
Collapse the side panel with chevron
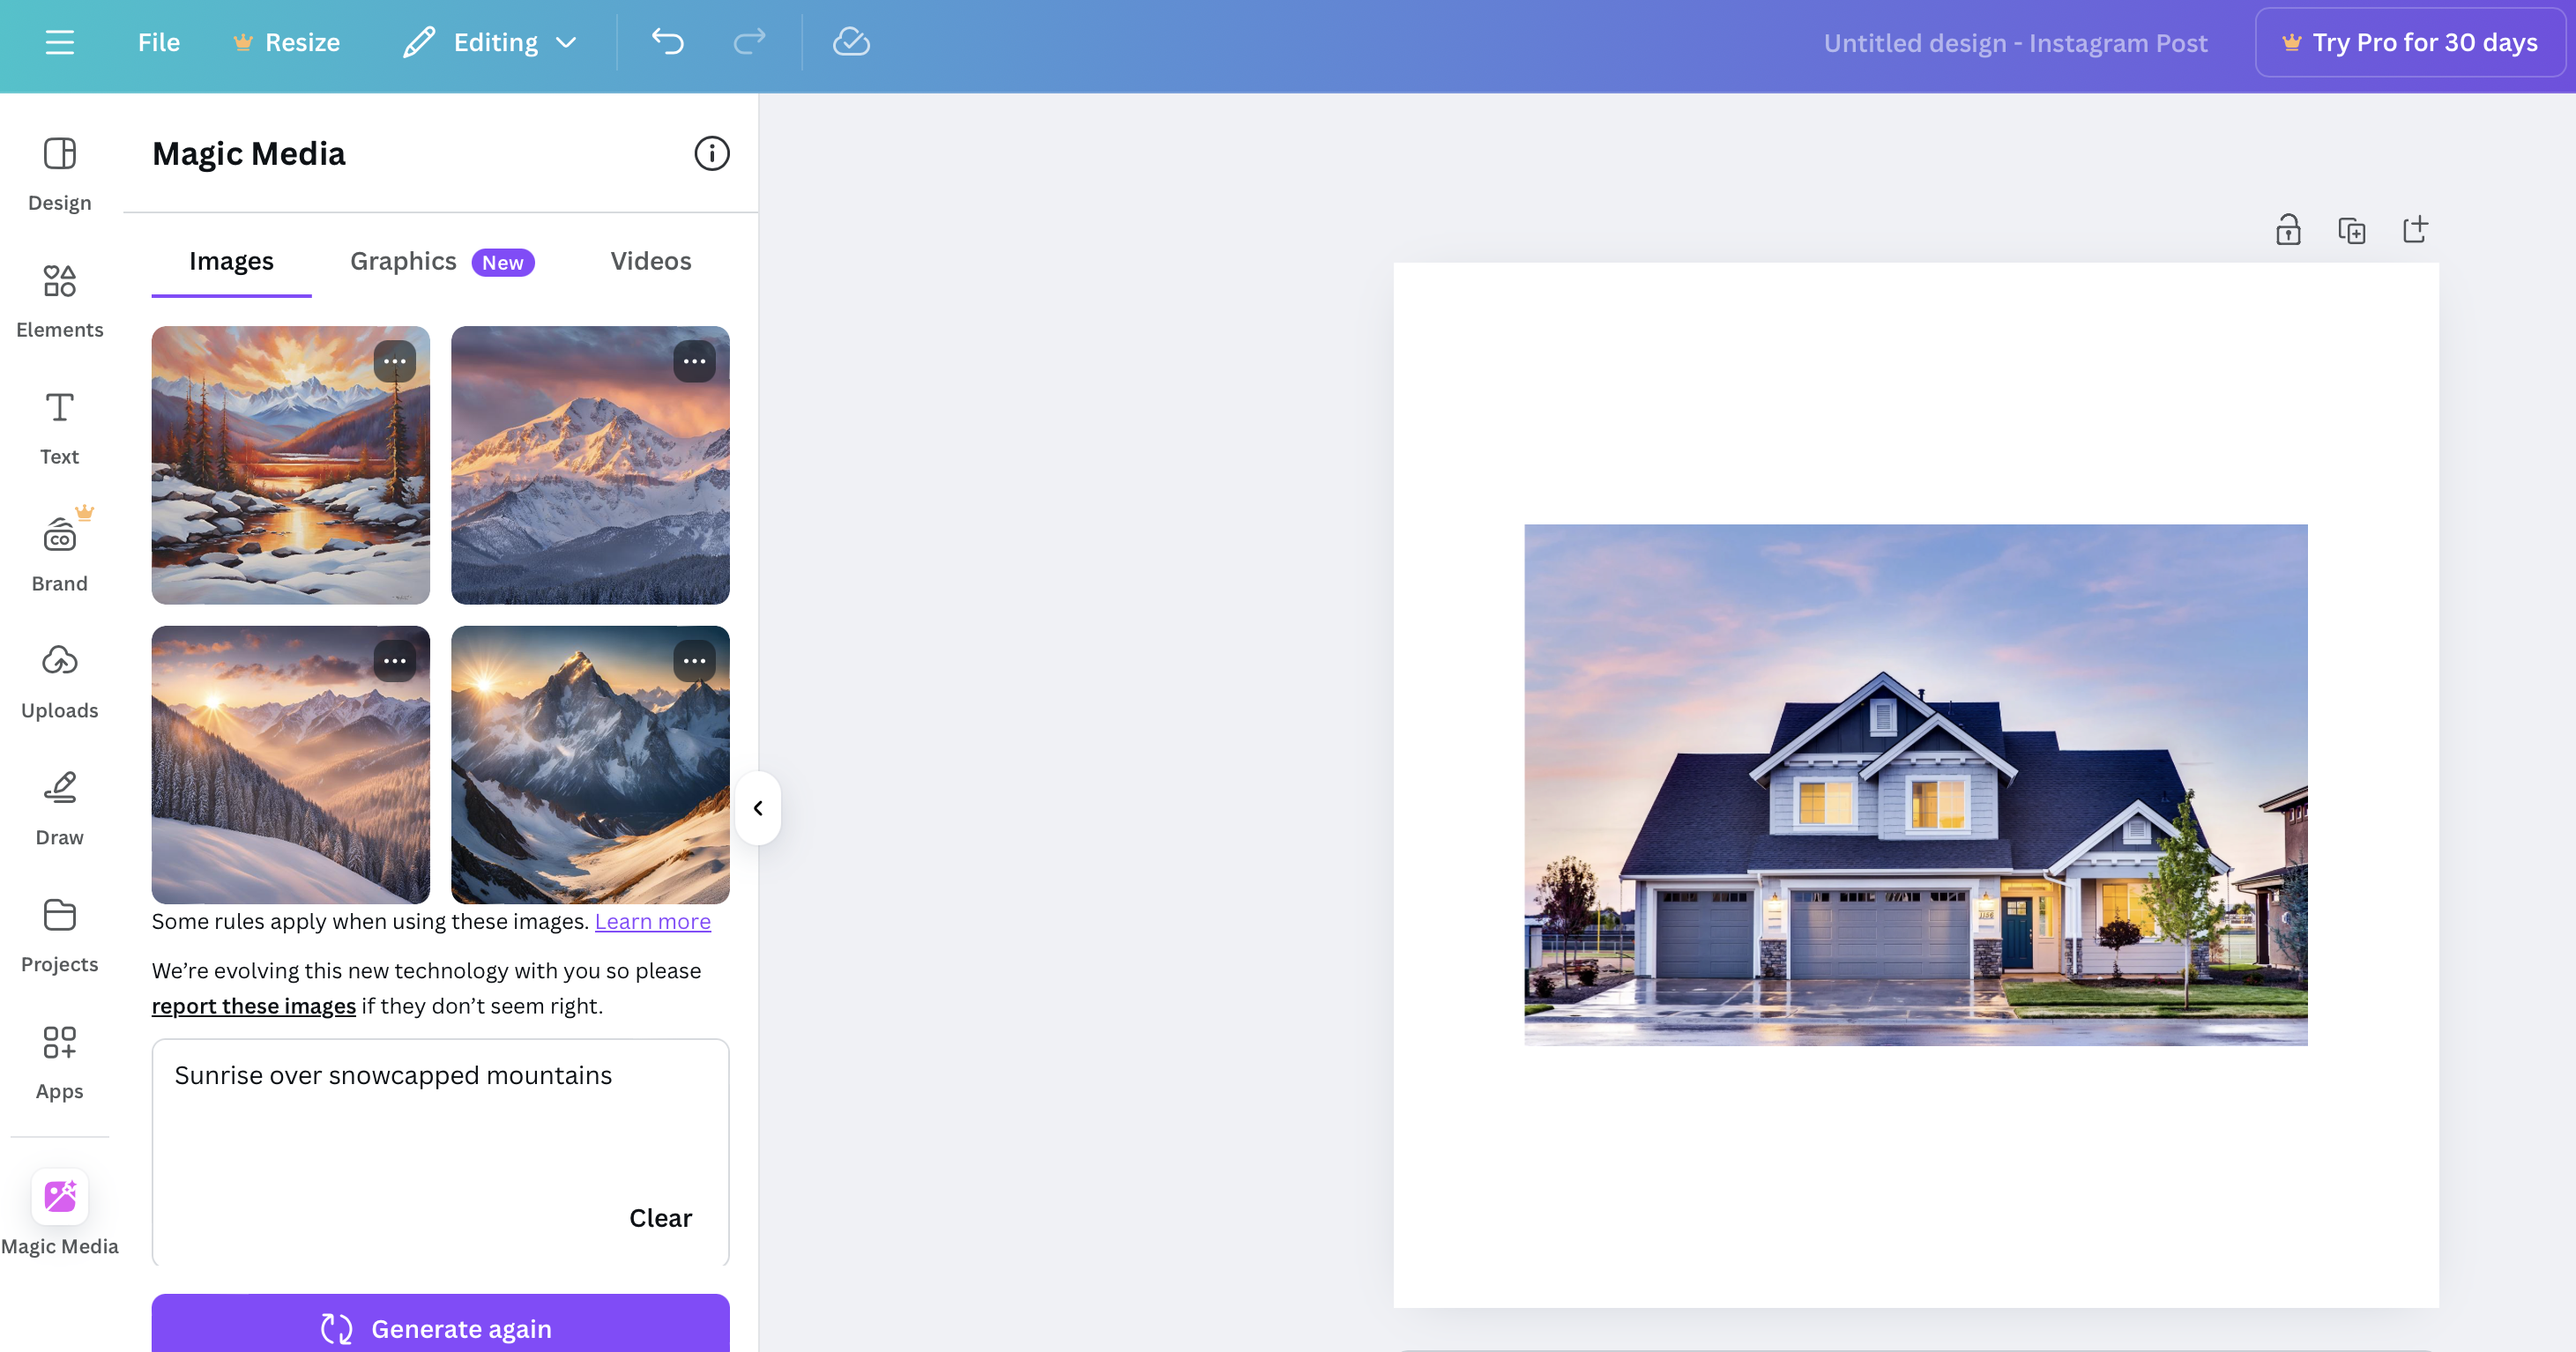pyautogui.click(x=758, y=808)
